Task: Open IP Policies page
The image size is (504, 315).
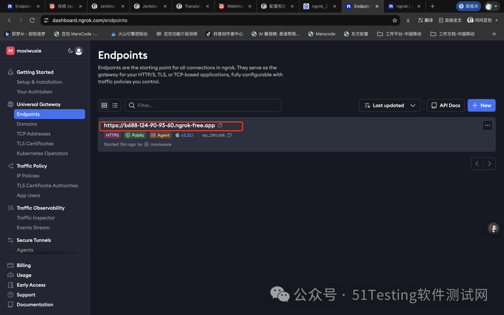Action: coord(28,176)
